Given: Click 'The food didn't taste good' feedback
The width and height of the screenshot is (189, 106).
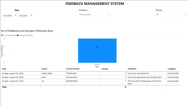Looking at the screenshot, I should point(144,82).
